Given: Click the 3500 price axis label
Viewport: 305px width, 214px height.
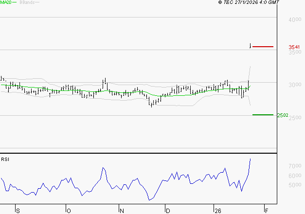Looking at the screenshot, I should [295, 53].
